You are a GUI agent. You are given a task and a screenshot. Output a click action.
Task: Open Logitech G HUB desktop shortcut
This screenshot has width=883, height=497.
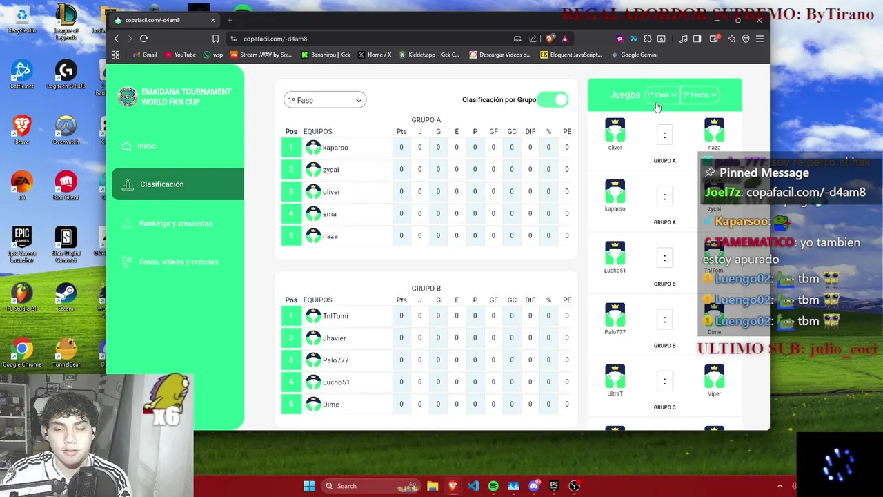click(66, 74)
